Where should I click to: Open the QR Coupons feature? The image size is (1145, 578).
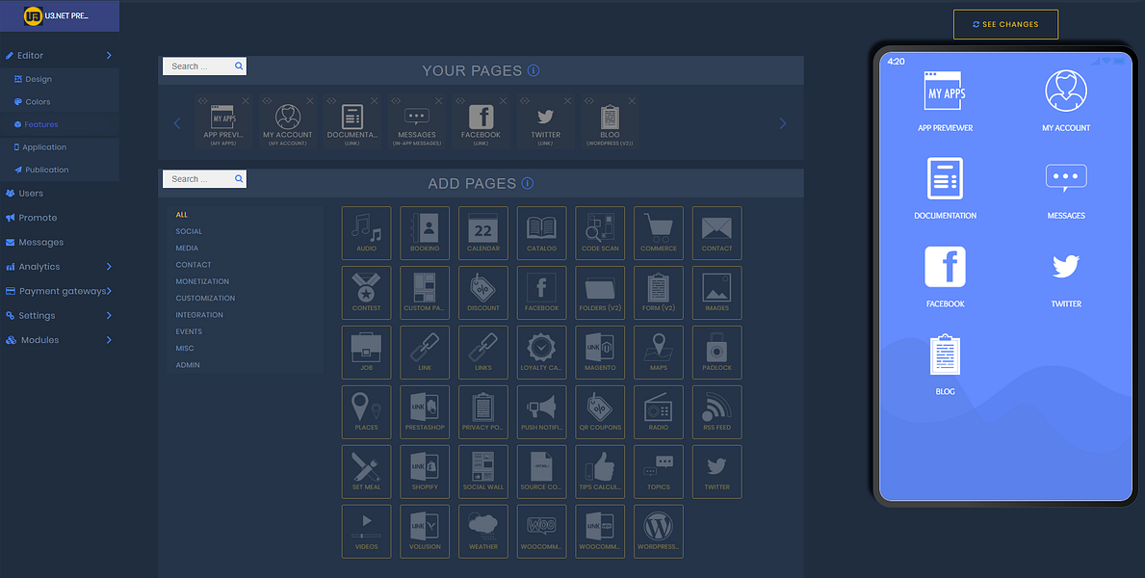click(x=599, y=411)
